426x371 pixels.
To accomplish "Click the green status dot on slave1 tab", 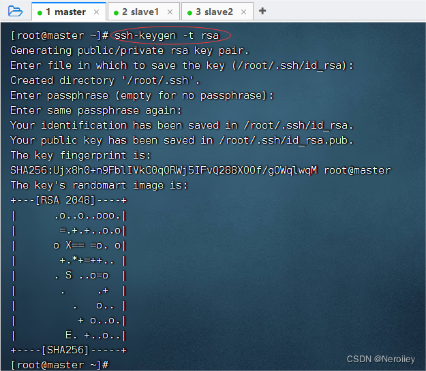I will tap(116, 13).
